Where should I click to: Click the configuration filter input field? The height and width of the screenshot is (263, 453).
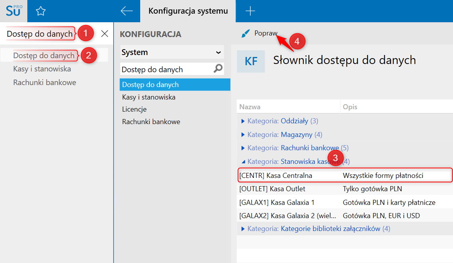pos(166,69)
